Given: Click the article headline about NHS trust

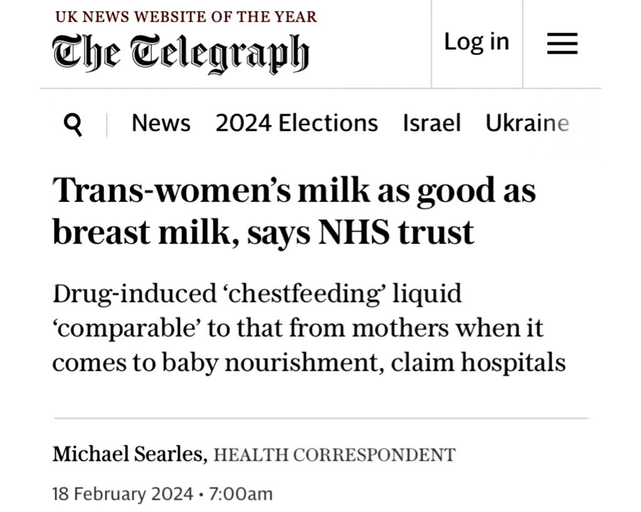Looking at the screenshot, I should pyautogui.click(x=294, y=211).
